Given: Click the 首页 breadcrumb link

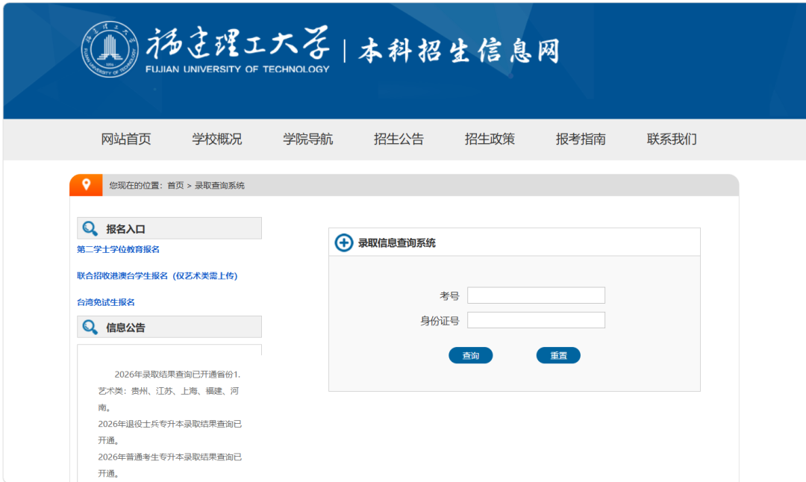Looking at the screenshot, I should click(175, 186).
